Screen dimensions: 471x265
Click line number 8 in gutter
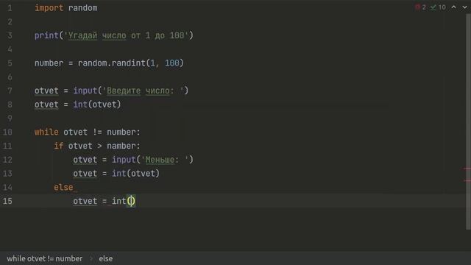(x=10, y=105)
